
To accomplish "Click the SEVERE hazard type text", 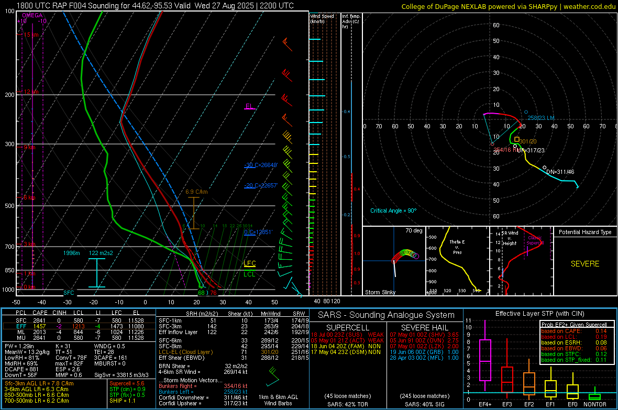I will (x=585, y=264).
